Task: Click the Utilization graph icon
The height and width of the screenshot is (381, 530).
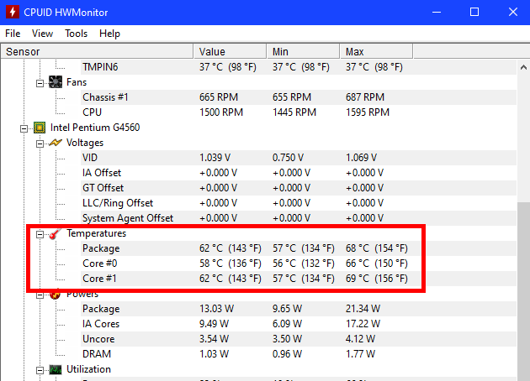Action: click(56, 370)
